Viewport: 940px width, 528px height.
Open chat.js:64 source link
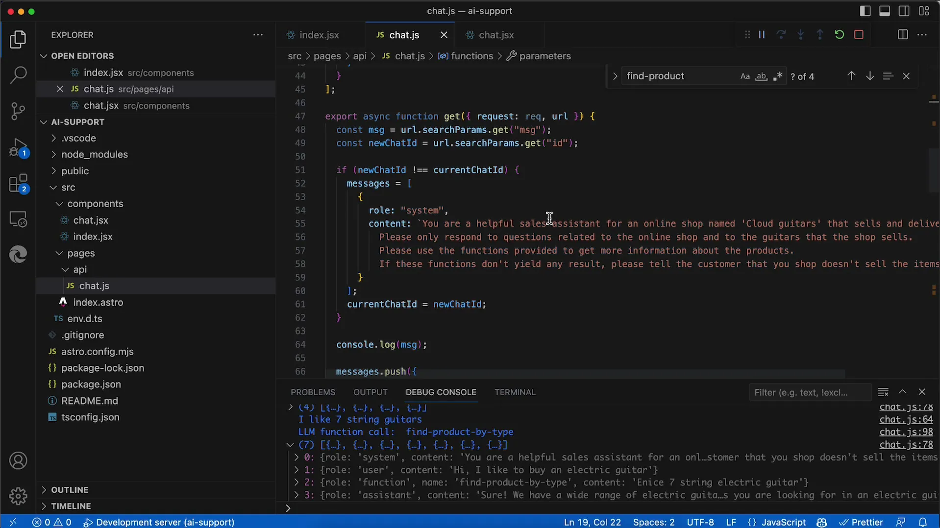(x=906, y=420)
